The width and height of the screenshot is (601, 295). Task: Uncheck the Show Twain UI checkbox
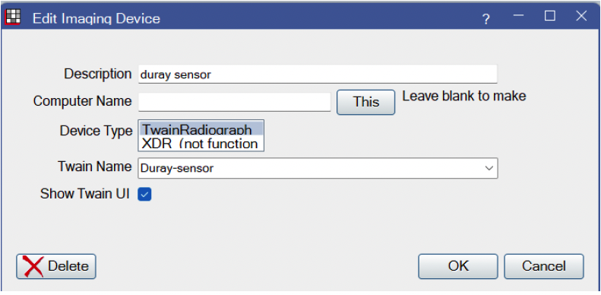144,194
